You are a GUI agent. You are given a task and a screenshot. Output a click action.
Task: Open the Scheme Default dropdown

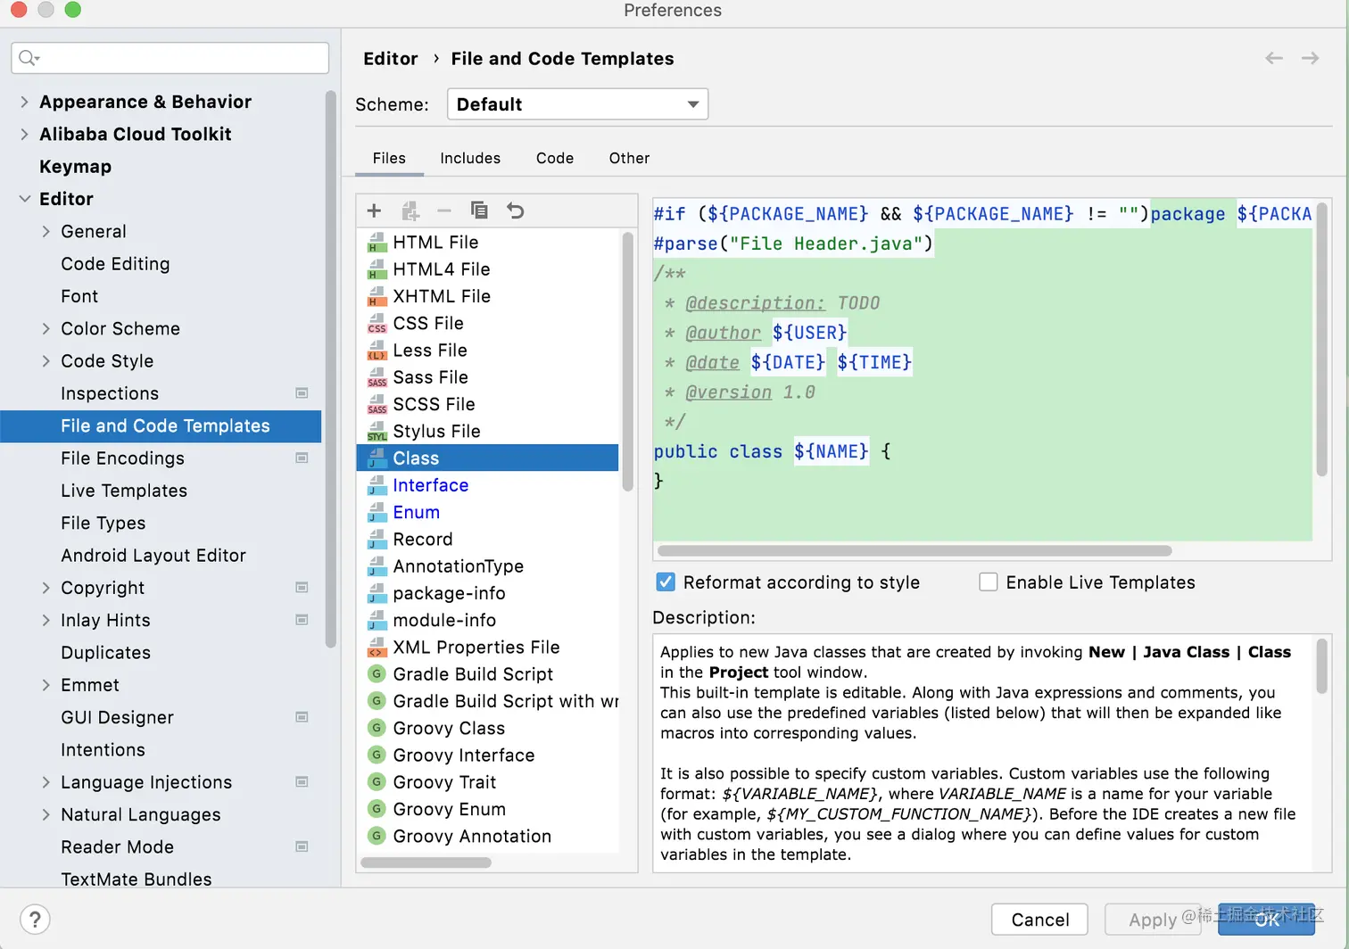click(x=577, y=104)
